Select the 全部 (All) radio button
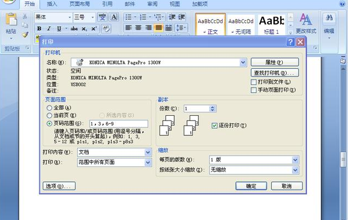Viewport: 348px width, 220px height. coord(49,108)
